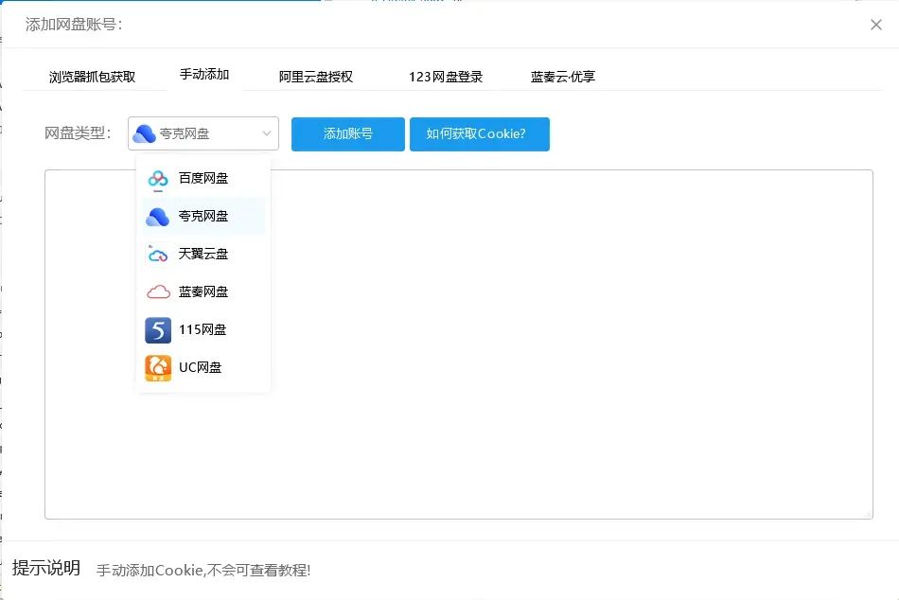Click the 网盘类型 label
This screenshot has width=899, height=600.
78,133
